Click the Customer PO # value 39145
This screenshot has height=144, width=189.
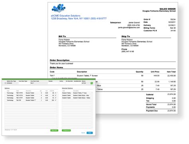pyautogui.click(x=173, y=31)
